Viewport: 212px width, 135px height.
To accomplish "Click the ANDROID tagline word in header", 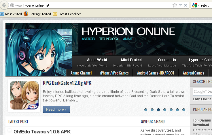I will [88, 39].
